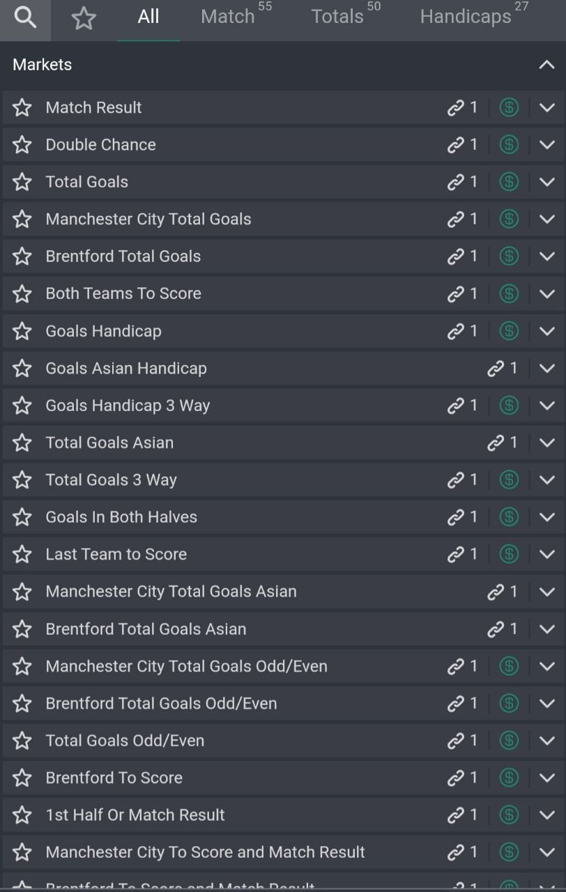Click cash-out dollar icon for Last Team to Score

tap(509, 554)
